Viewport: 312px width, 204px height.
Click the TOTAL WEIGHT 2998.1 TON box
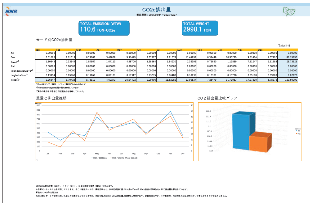200,28
